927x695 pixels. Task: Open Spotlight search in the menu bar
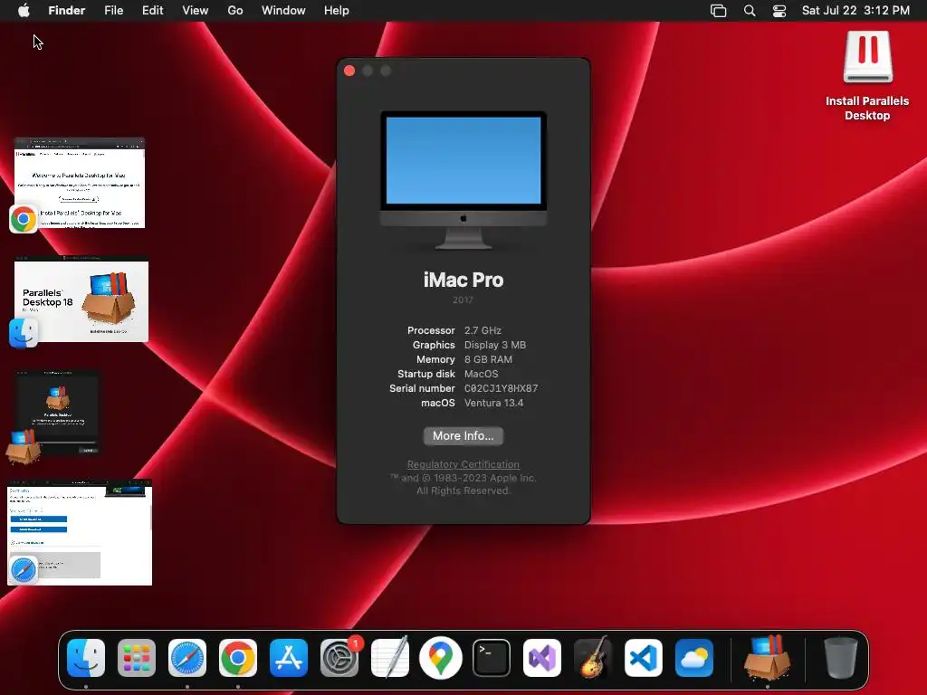coord(749,11)
